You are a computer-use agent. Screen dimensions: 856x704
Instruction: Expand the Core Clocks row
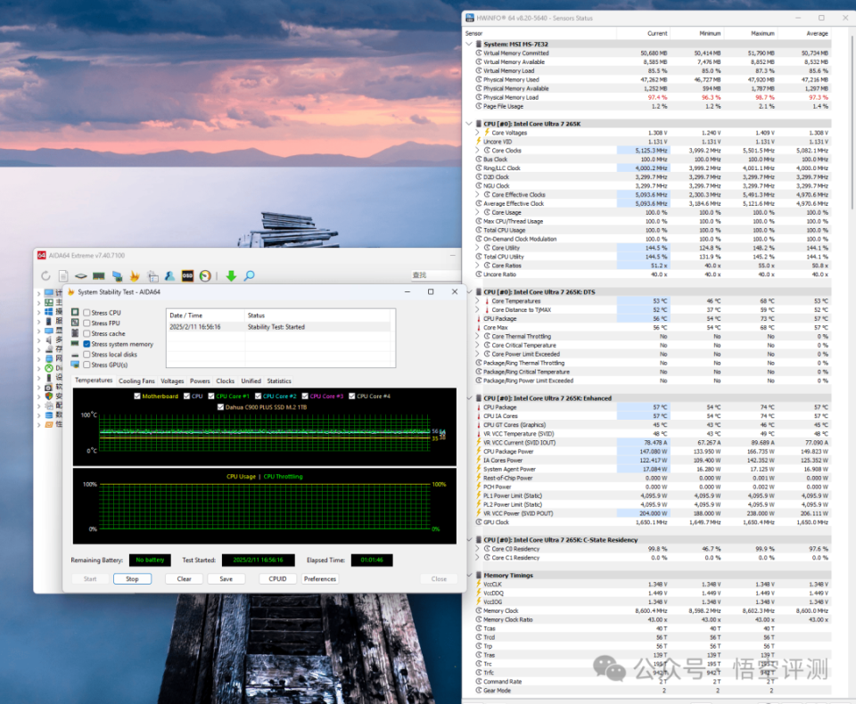pos(478,151)
